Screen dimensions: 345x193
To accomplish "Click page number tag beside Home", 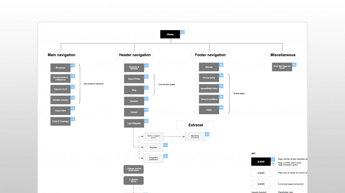I will (x=182, y=32).
